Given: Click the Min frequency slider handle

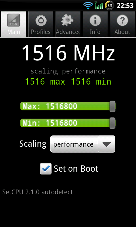Looking at the screenshot, I should tap(112, 123).
